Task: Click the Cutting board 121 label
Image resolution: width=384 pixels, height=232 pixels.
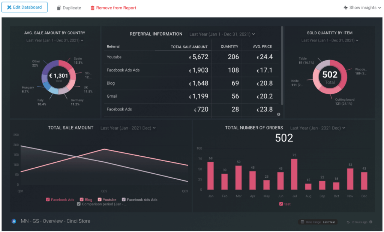Action: [345, 102]
